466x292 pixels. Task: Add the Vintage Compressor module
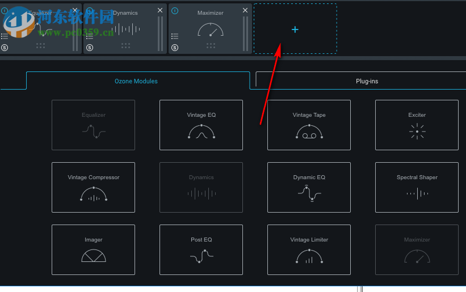click(x=93, y=187)
